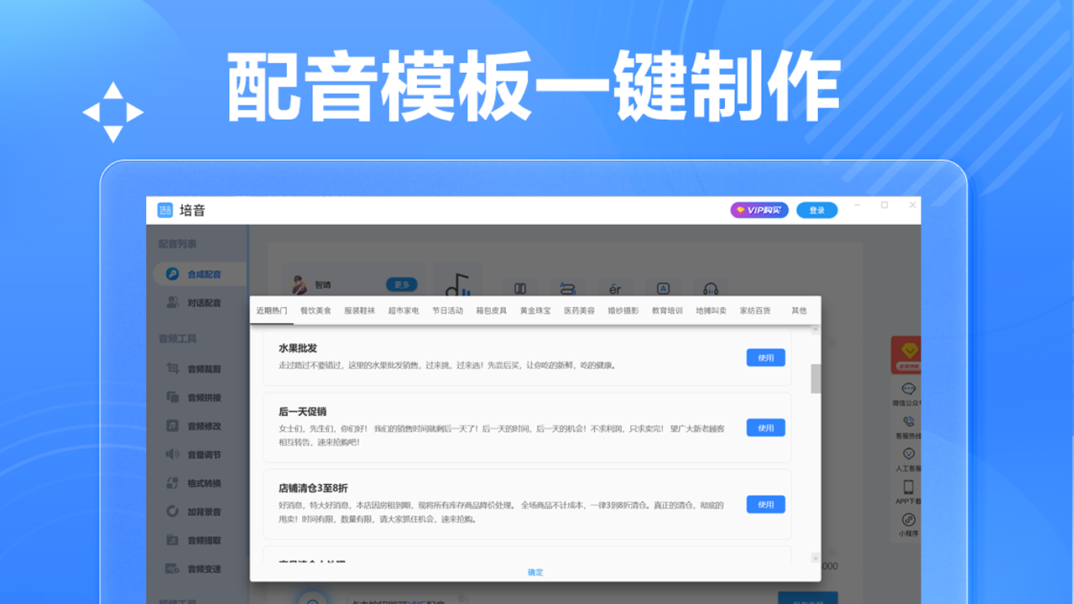Switch to 对话配音 dialogue dubbing mode
Image resolution: width=1074 pixels, height=604 pixels.
(199, 303)
